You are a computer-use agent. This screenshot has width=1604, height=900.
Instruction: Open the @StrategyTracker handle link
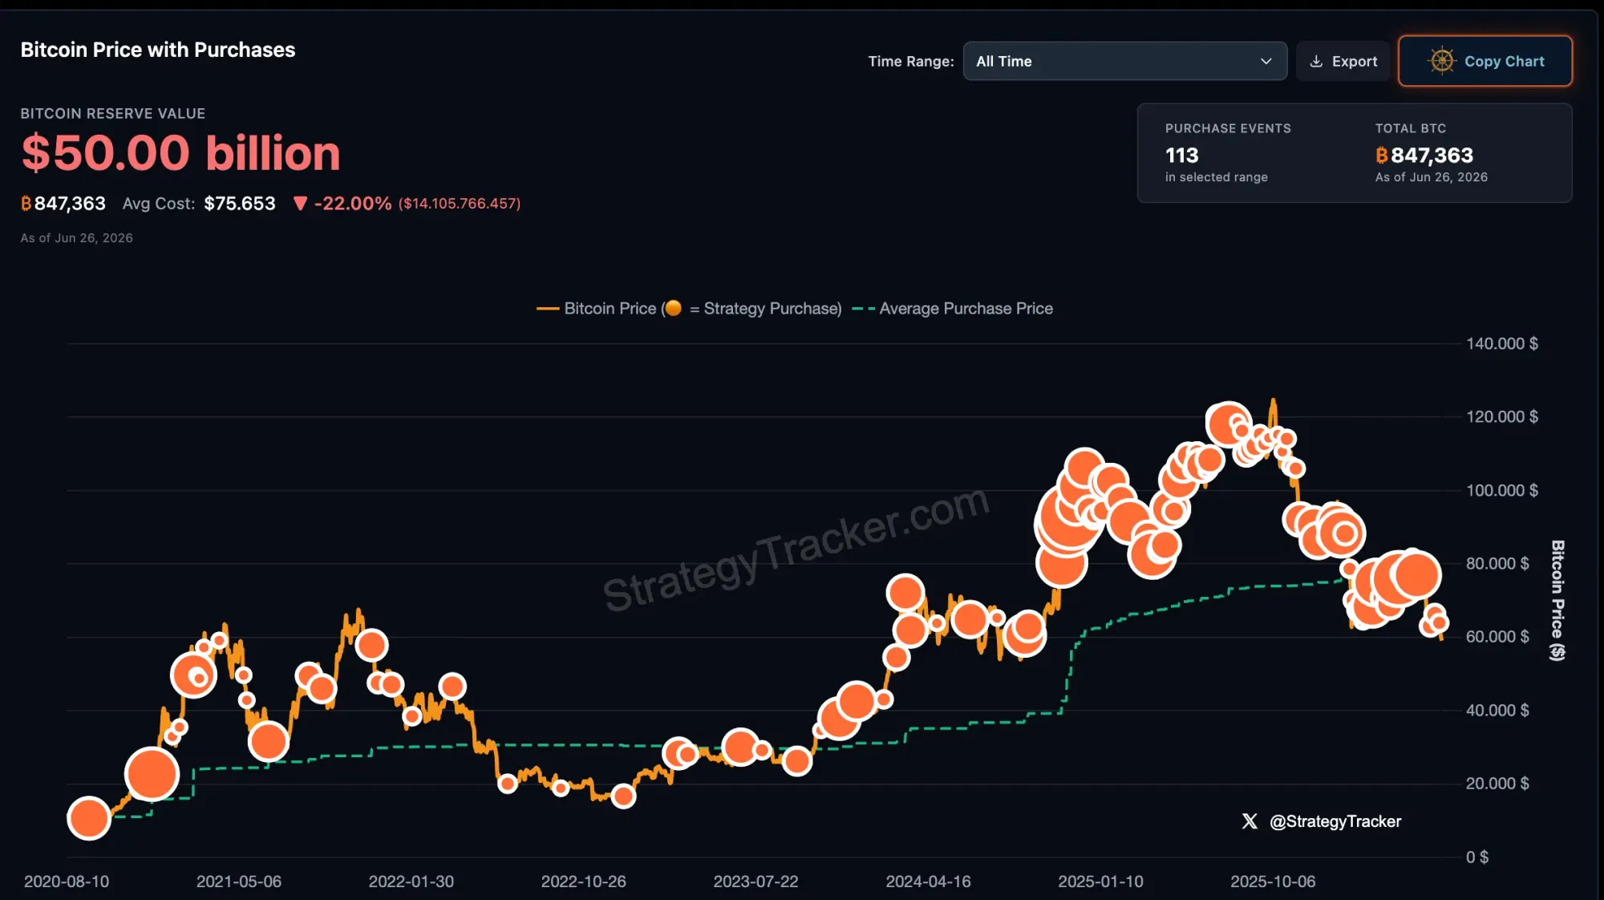click(1335, 821)
